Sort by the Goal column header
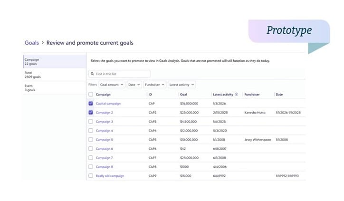The height and width of the screenshot is (201, 344). point(183,95)
